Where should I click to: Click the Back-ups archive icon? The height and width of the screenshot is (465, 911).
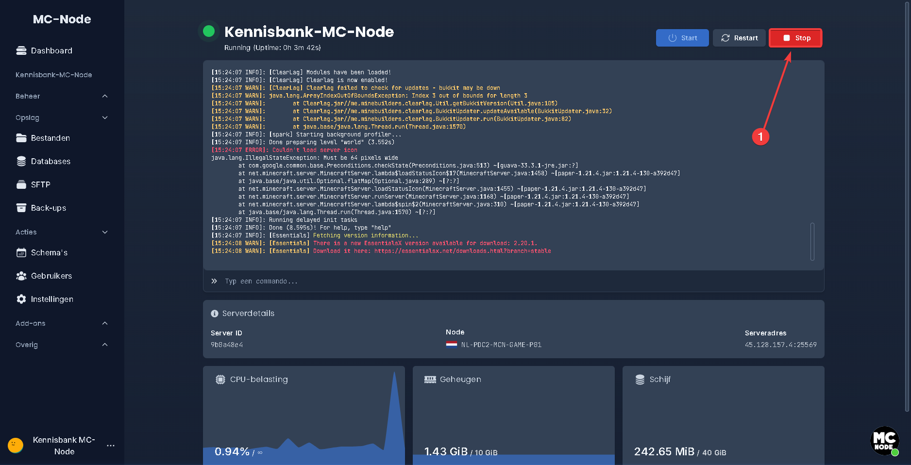pos(21,208)
